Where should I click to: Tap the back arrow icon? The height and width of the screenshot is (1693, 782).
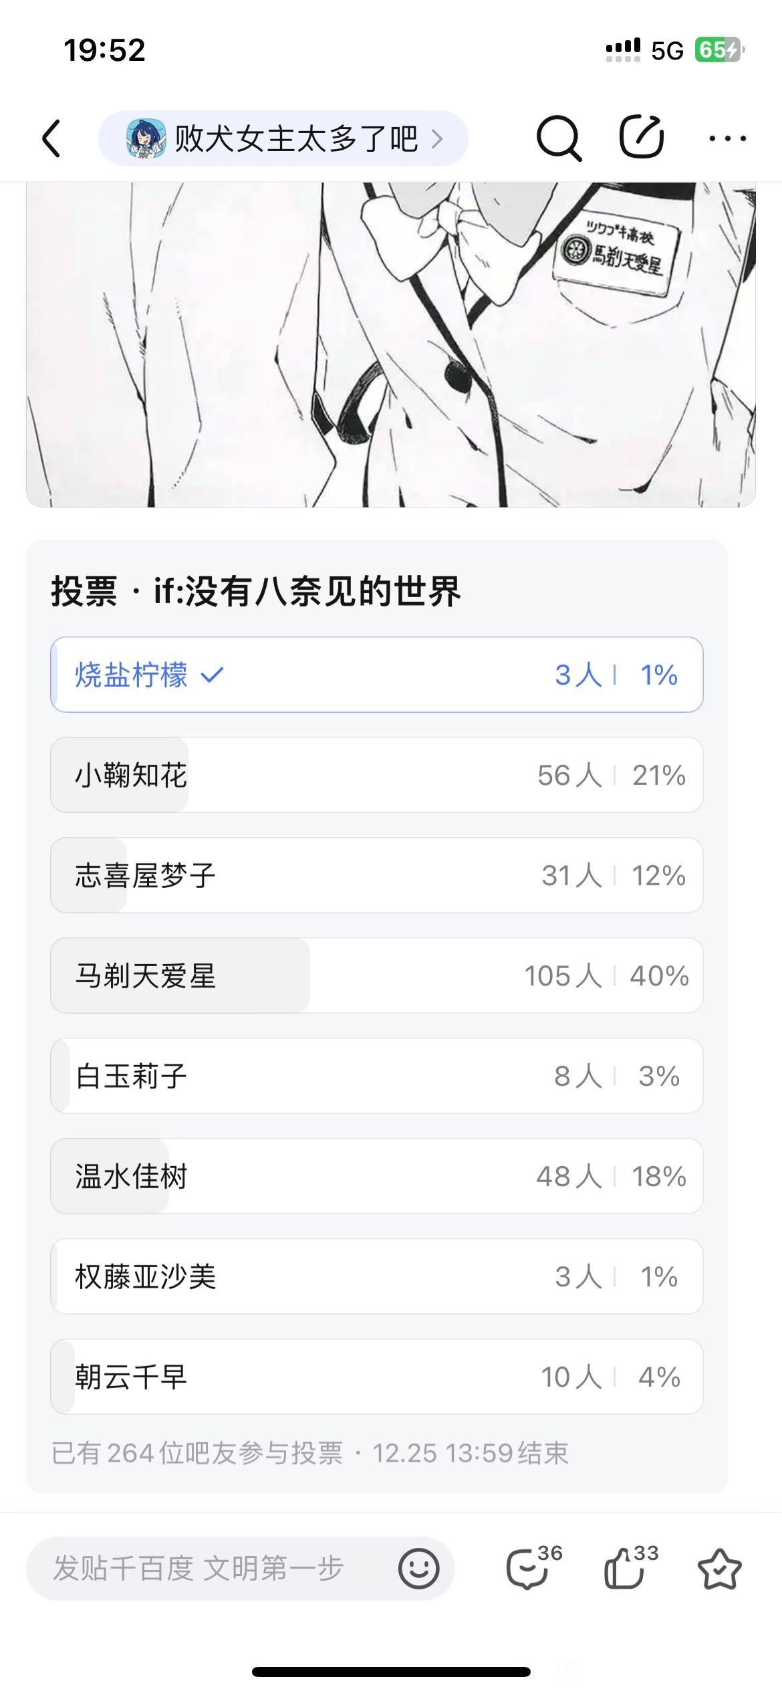[x=51, y=138]
